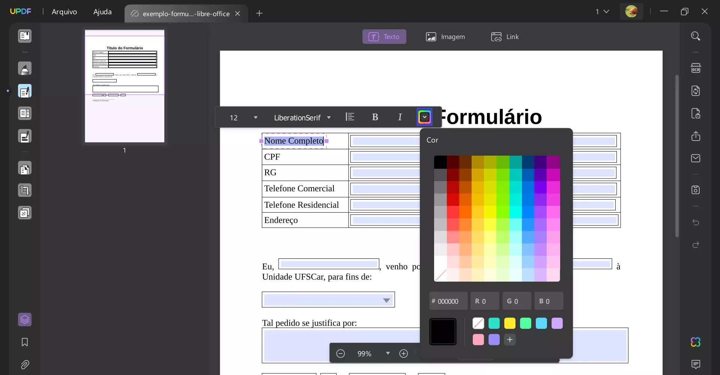
Task: Redo the last action
Action: pyautogui.click(x=696, y=245)
